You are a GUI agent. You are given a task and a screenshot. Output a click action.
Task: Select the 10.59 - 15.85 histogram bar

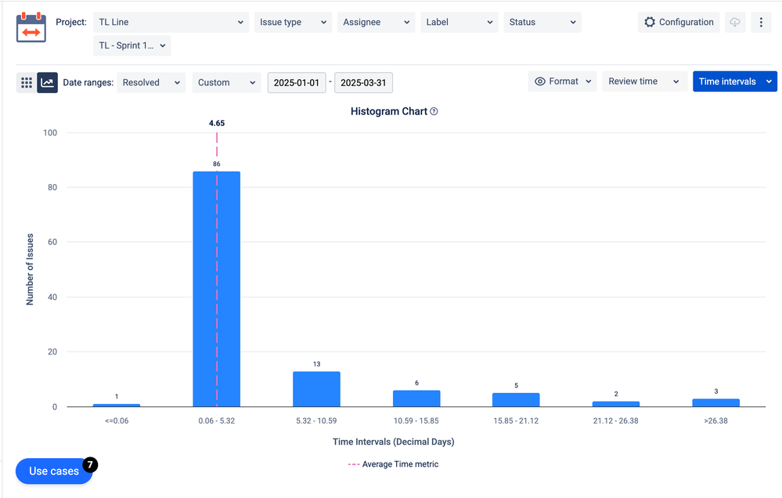point(416,399)
